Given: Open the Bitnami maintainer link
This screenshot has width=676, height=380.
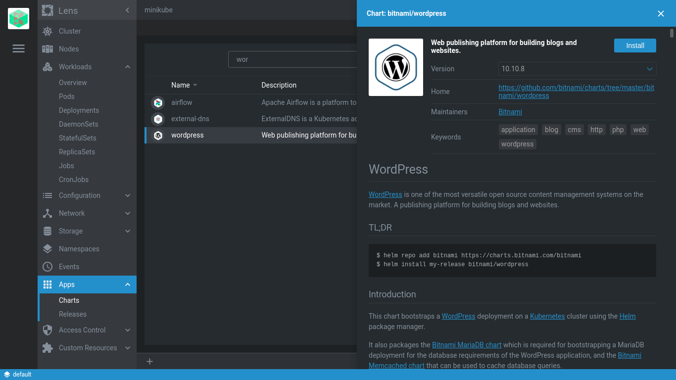Looking at the screenshot, I should tap(510, 112).
